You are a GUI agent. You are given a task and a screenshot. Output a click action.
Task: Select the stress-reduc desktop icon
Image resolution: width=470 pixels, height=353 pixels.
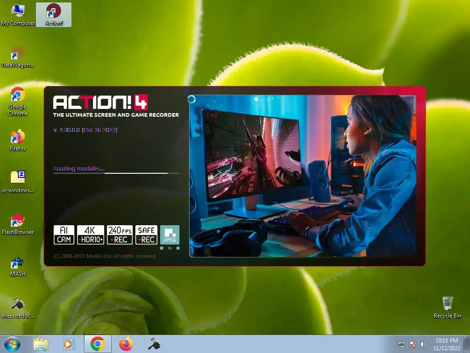[18, 307]
